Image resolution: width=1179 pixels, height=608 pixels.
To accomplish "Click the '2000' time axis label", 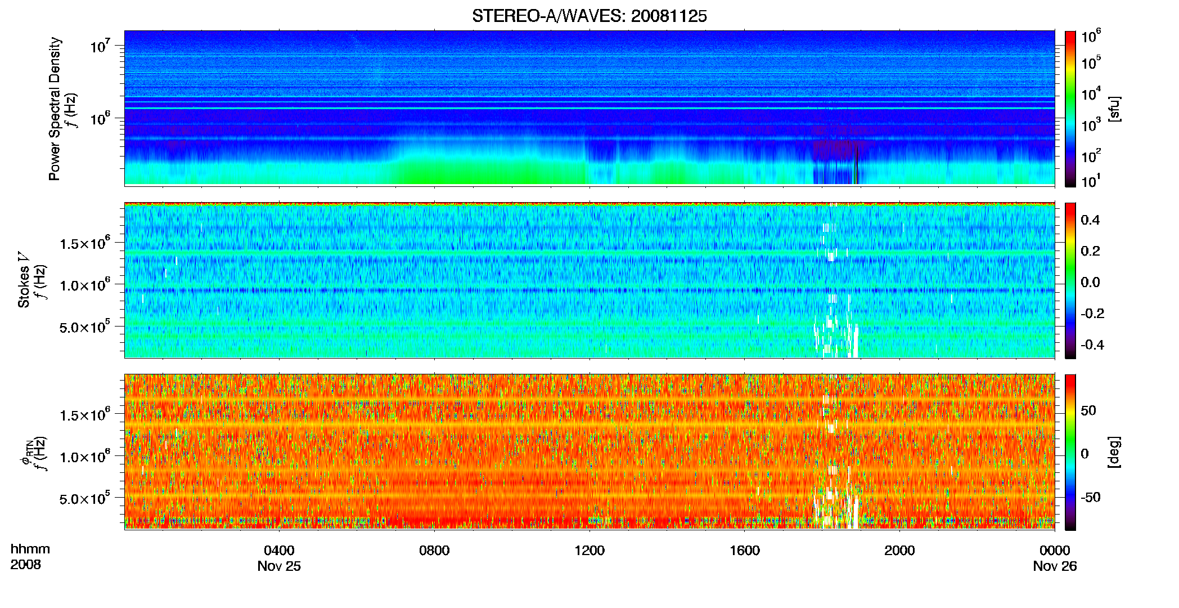I will point(899,550).
